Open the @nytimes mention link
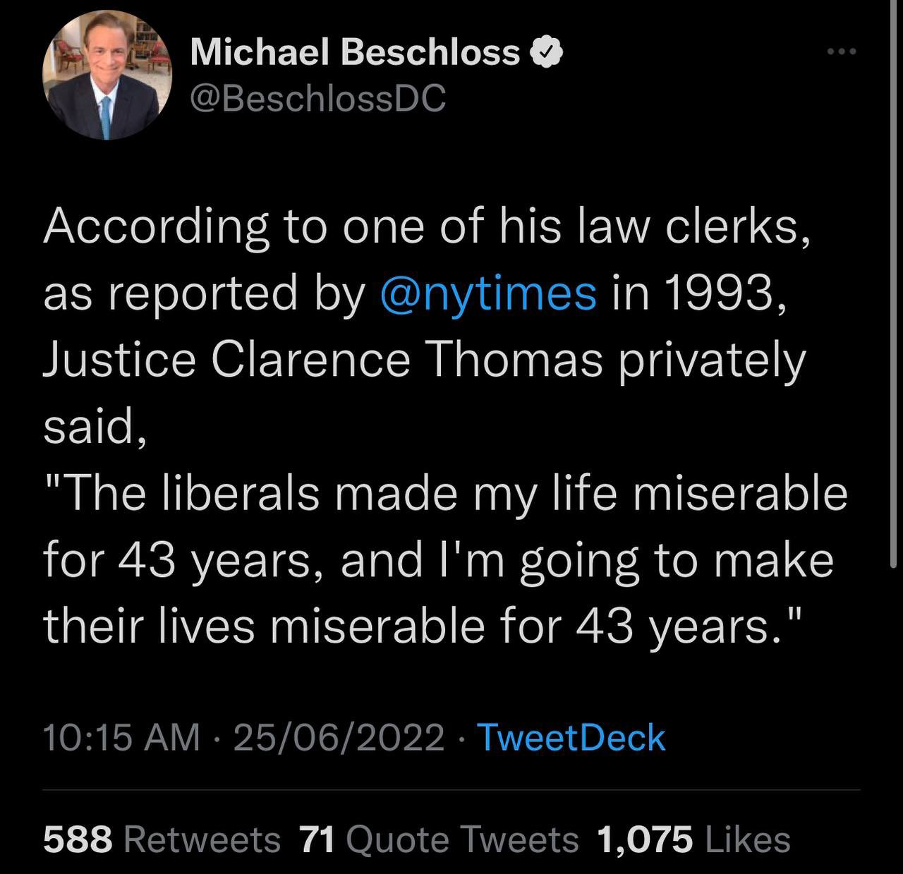The image size is (903, 874). click(x=488, y=293)
